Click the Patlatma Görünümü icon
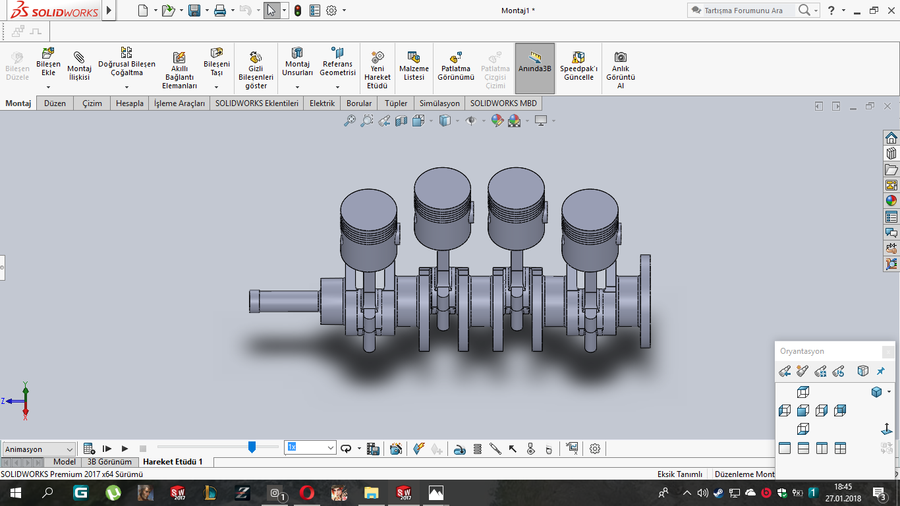 pyautogui.click(x=456, y=57)
